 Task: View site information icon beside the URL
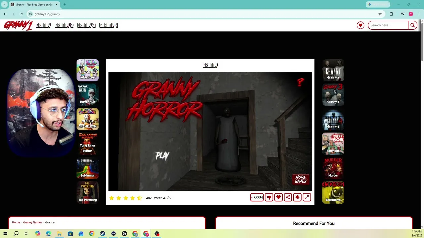coord(30,14)
